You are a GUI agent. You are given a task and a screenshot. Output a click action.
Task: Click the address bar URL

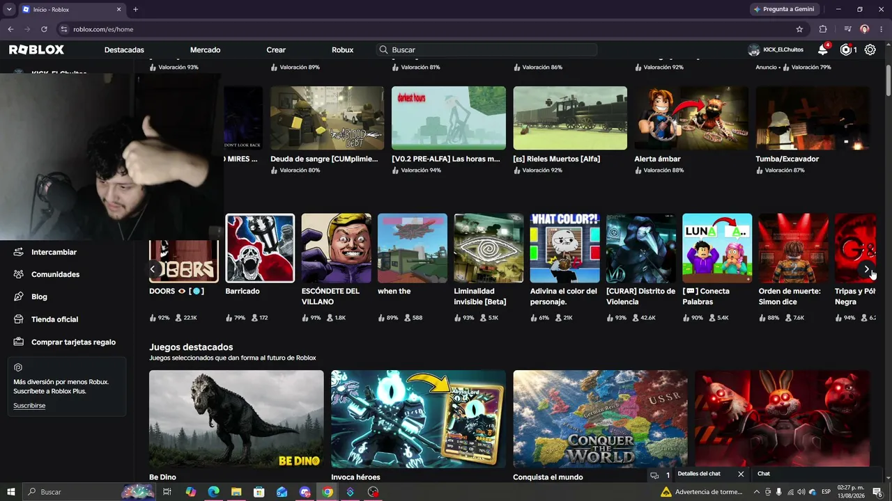click(x=103, y=29)
